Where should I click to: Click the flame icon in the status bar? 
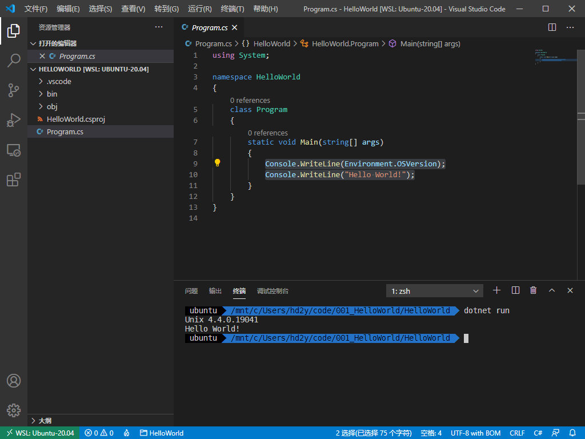point(127,433)
